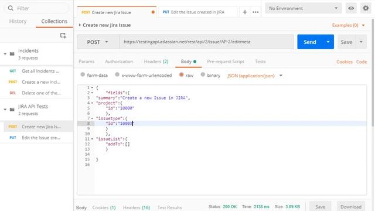375x211 pixels.
Task: Open the response Headers (16) tab
Action: coord(137,207)
